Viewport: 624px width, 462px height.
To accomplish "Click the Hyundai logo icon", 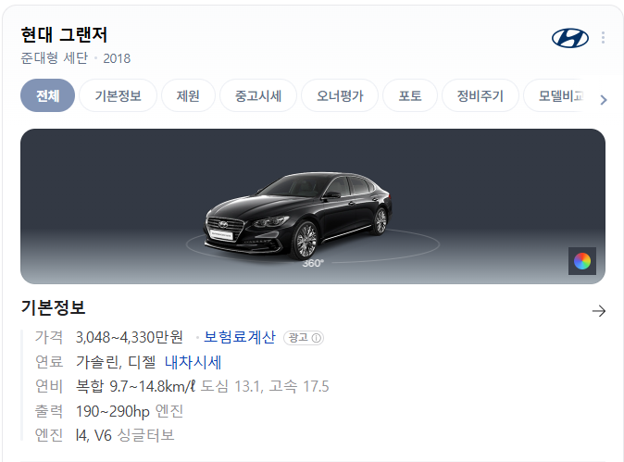I will click(570, 38).
